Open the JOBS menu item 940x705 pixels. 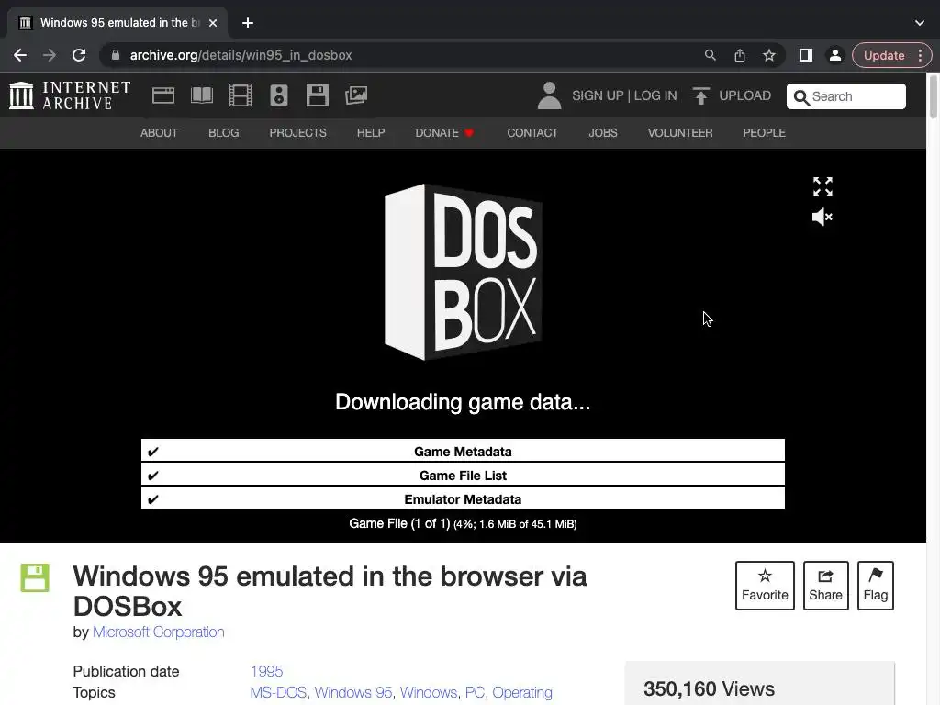click(x=602, y=132)
